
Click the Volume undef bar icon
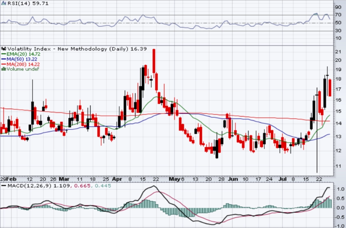click(x=3, y=69)
